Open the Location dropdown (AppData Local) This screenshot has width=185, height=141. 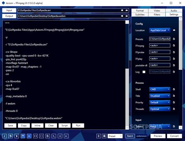tap(160, 30)
